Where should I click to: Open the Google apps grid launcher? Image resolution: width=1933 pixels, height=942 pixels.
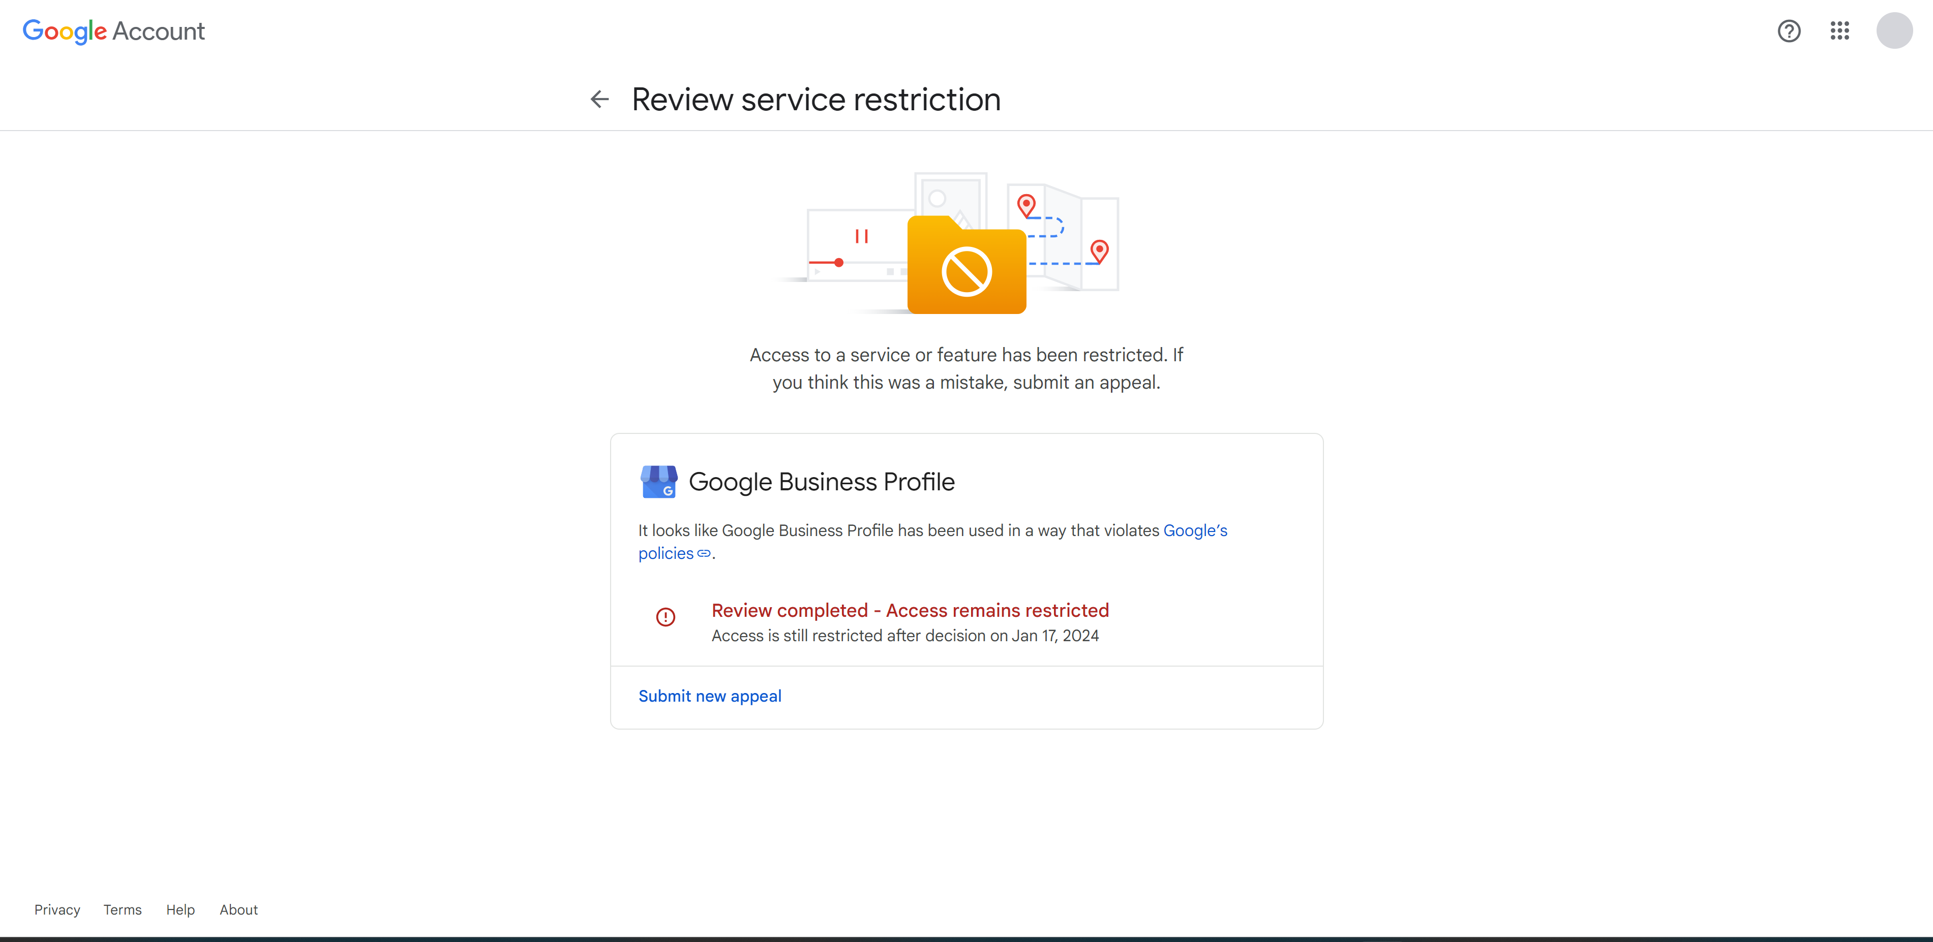(1839, 31)
